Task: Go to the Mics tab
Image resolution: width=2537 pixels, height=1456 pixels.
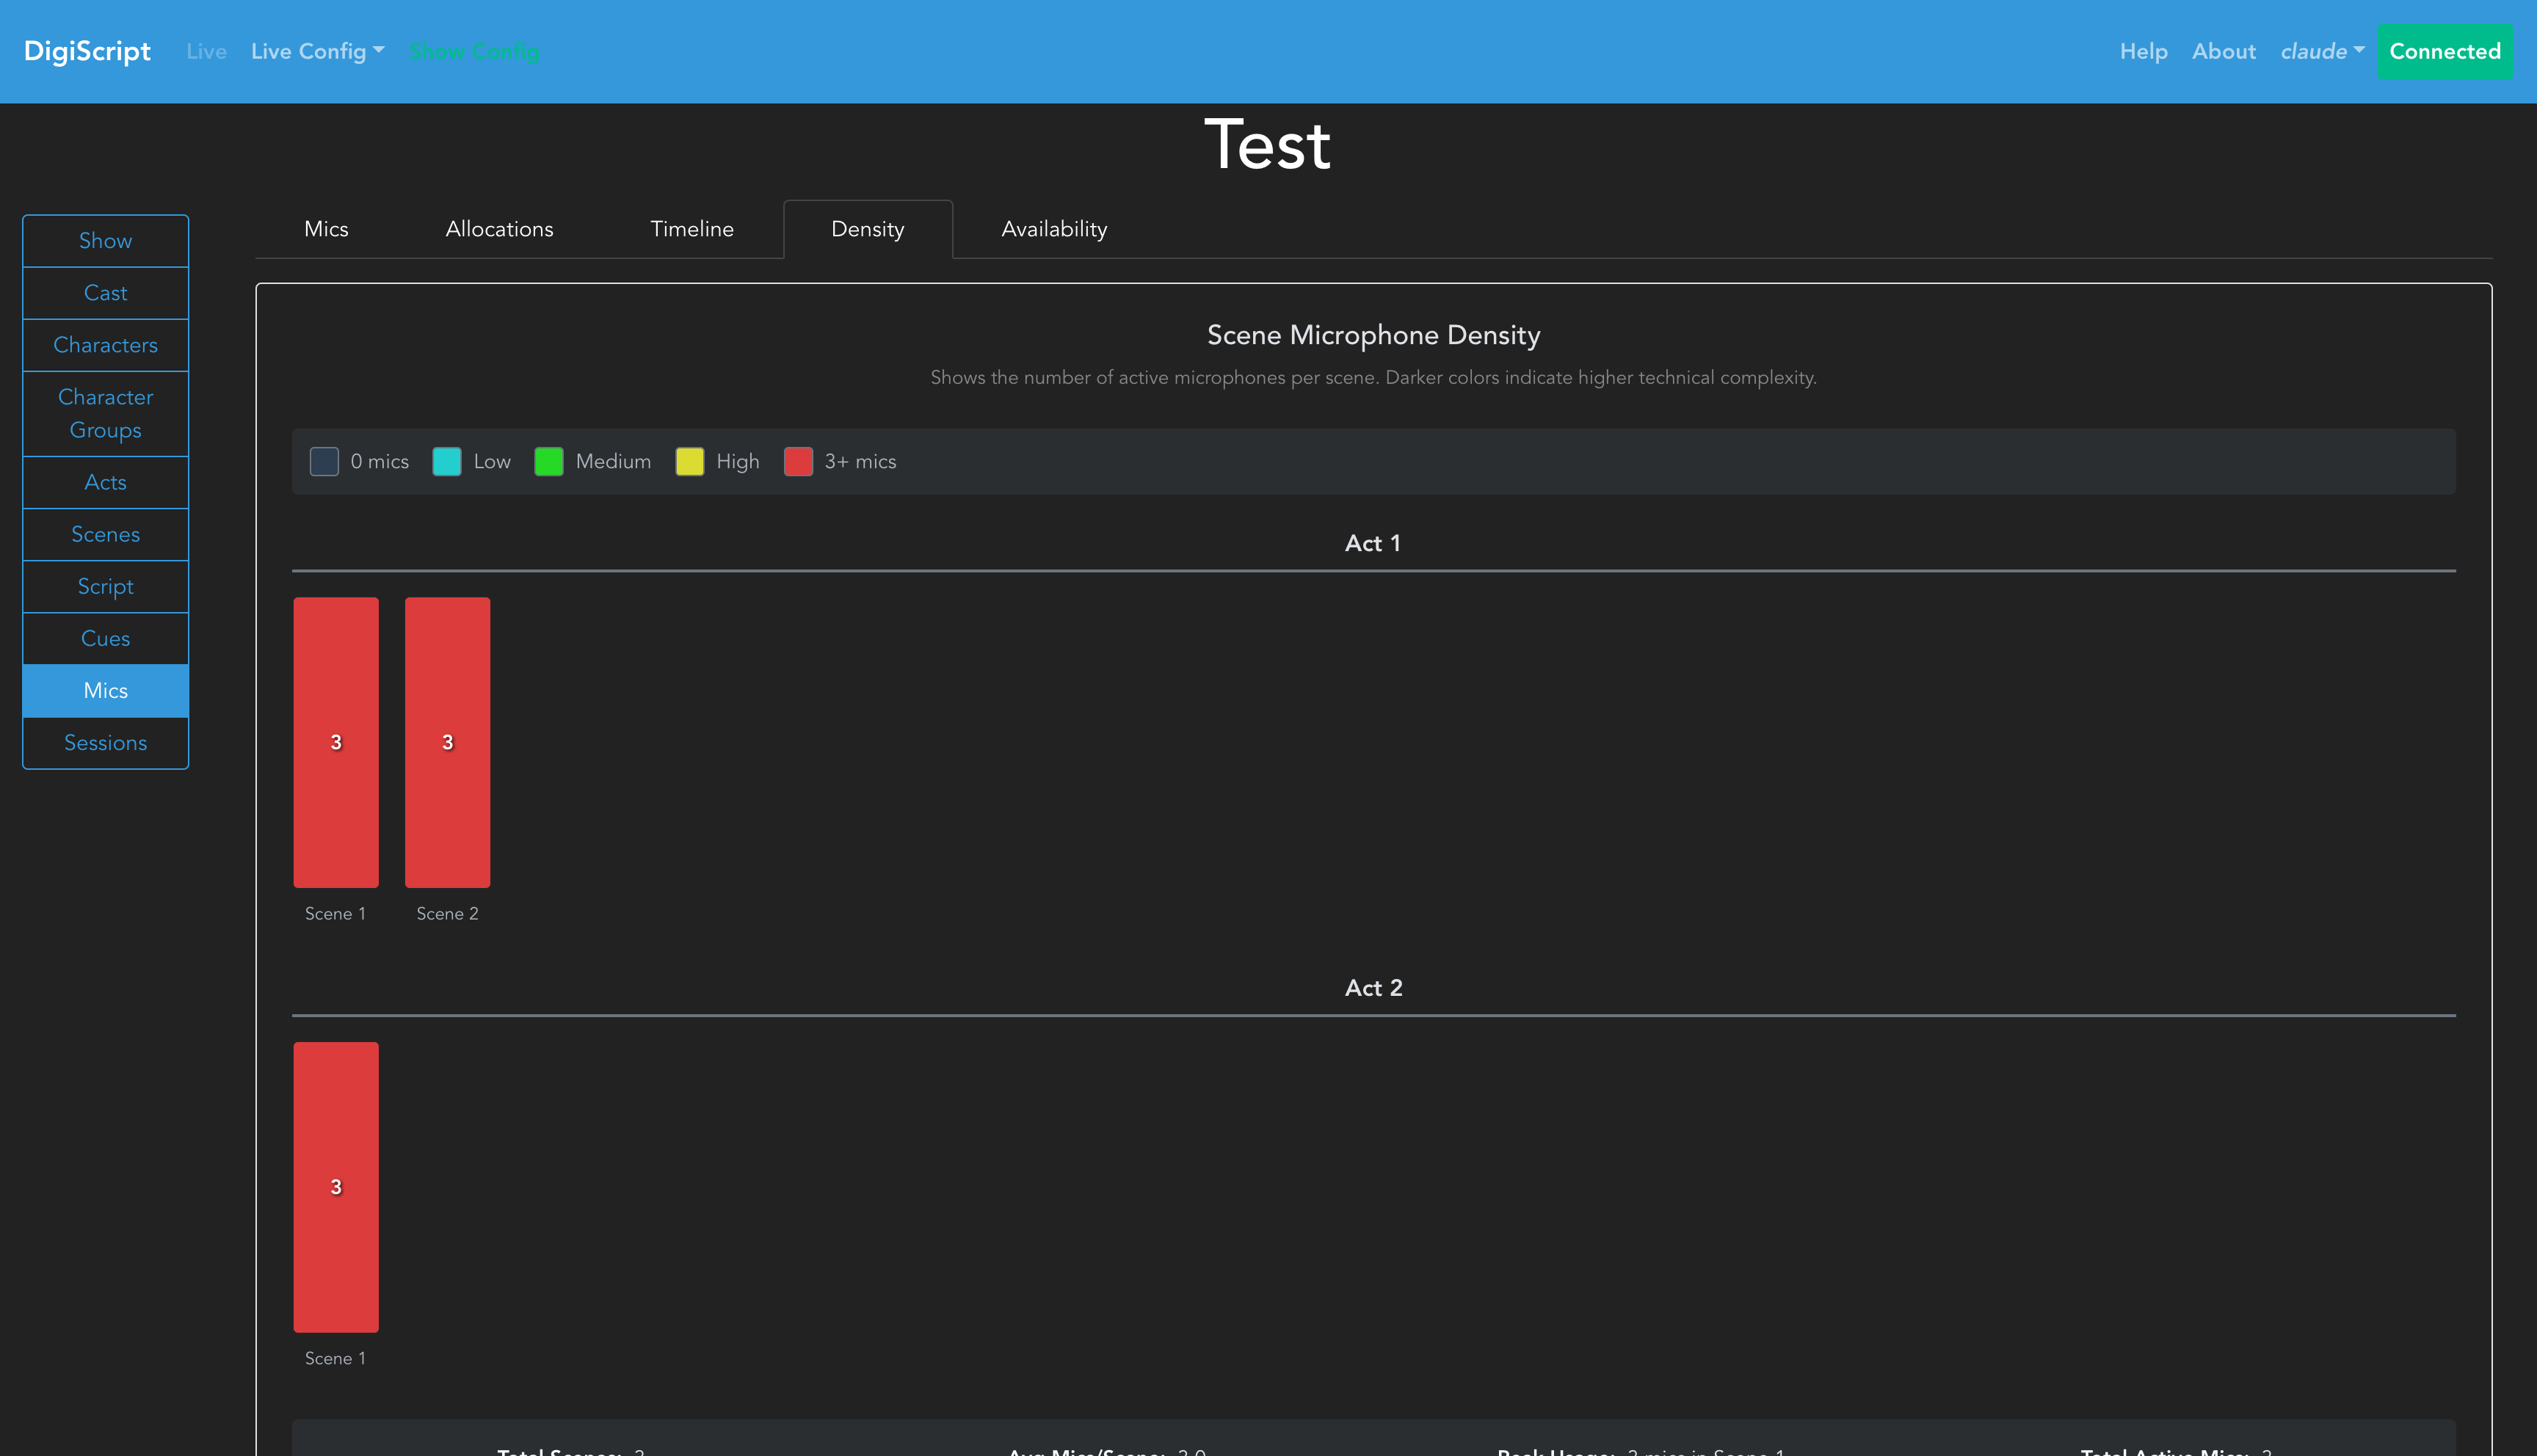Action: (x=326, y=229)
